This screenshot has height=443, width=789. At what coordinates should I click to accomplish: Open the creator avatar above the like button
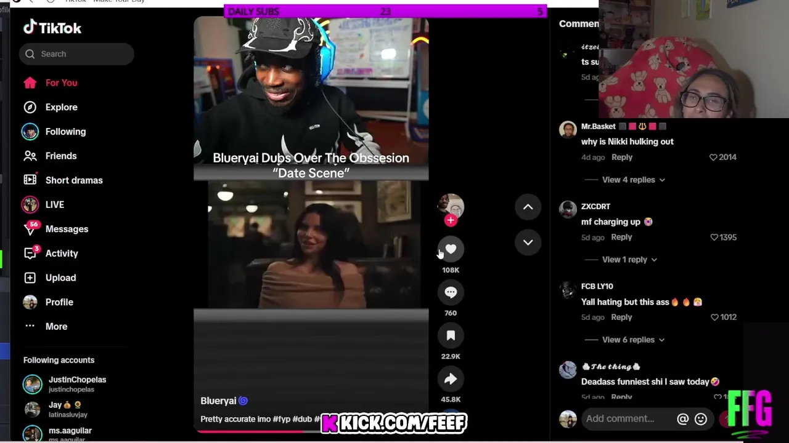tap(451, 205)
